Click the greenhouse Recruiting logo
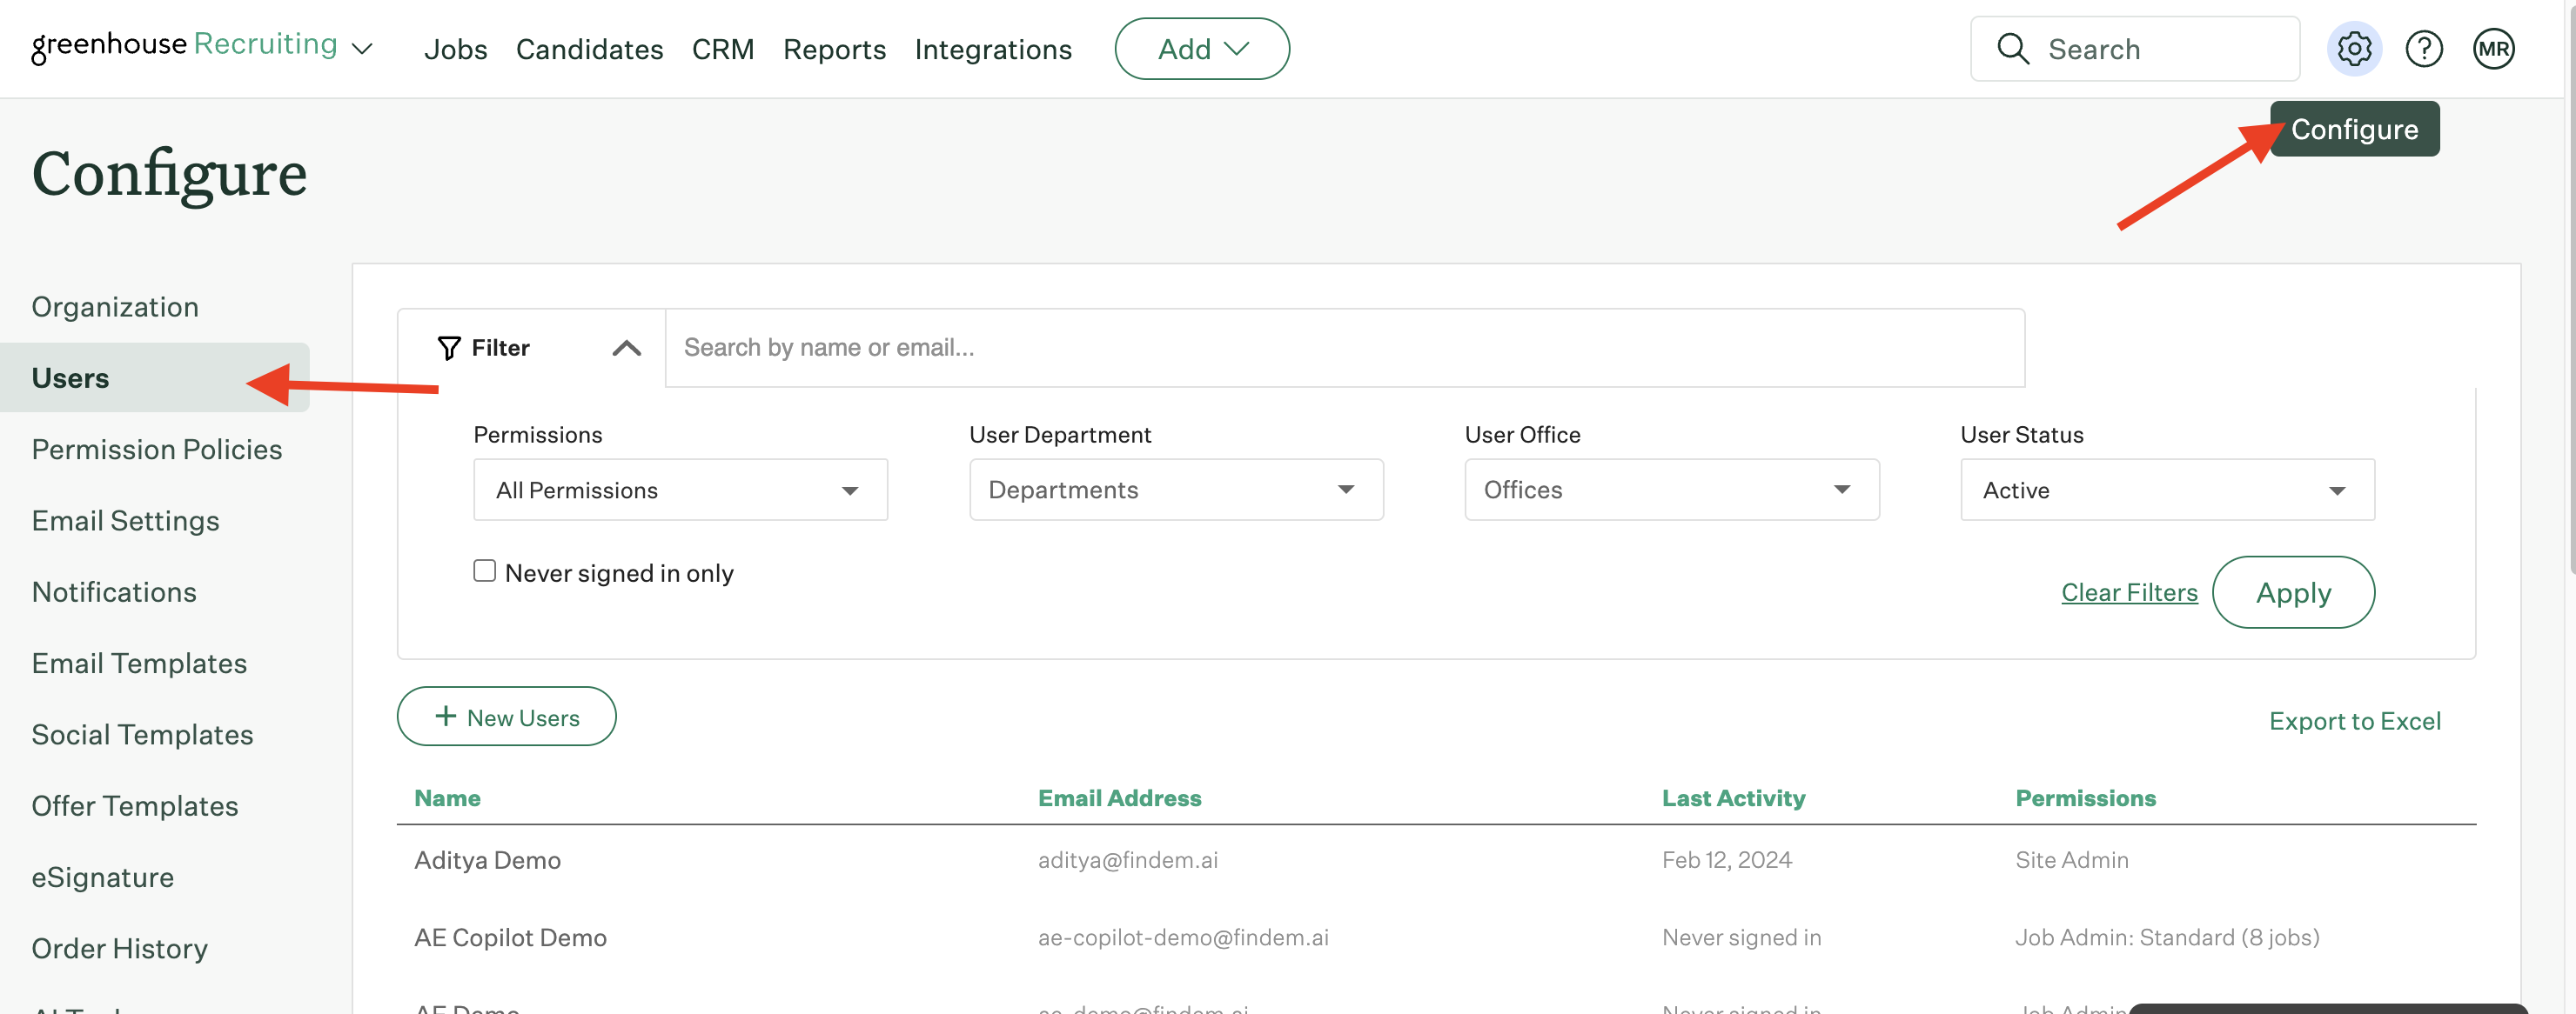2576x1014 pixels. coord(184,46)
